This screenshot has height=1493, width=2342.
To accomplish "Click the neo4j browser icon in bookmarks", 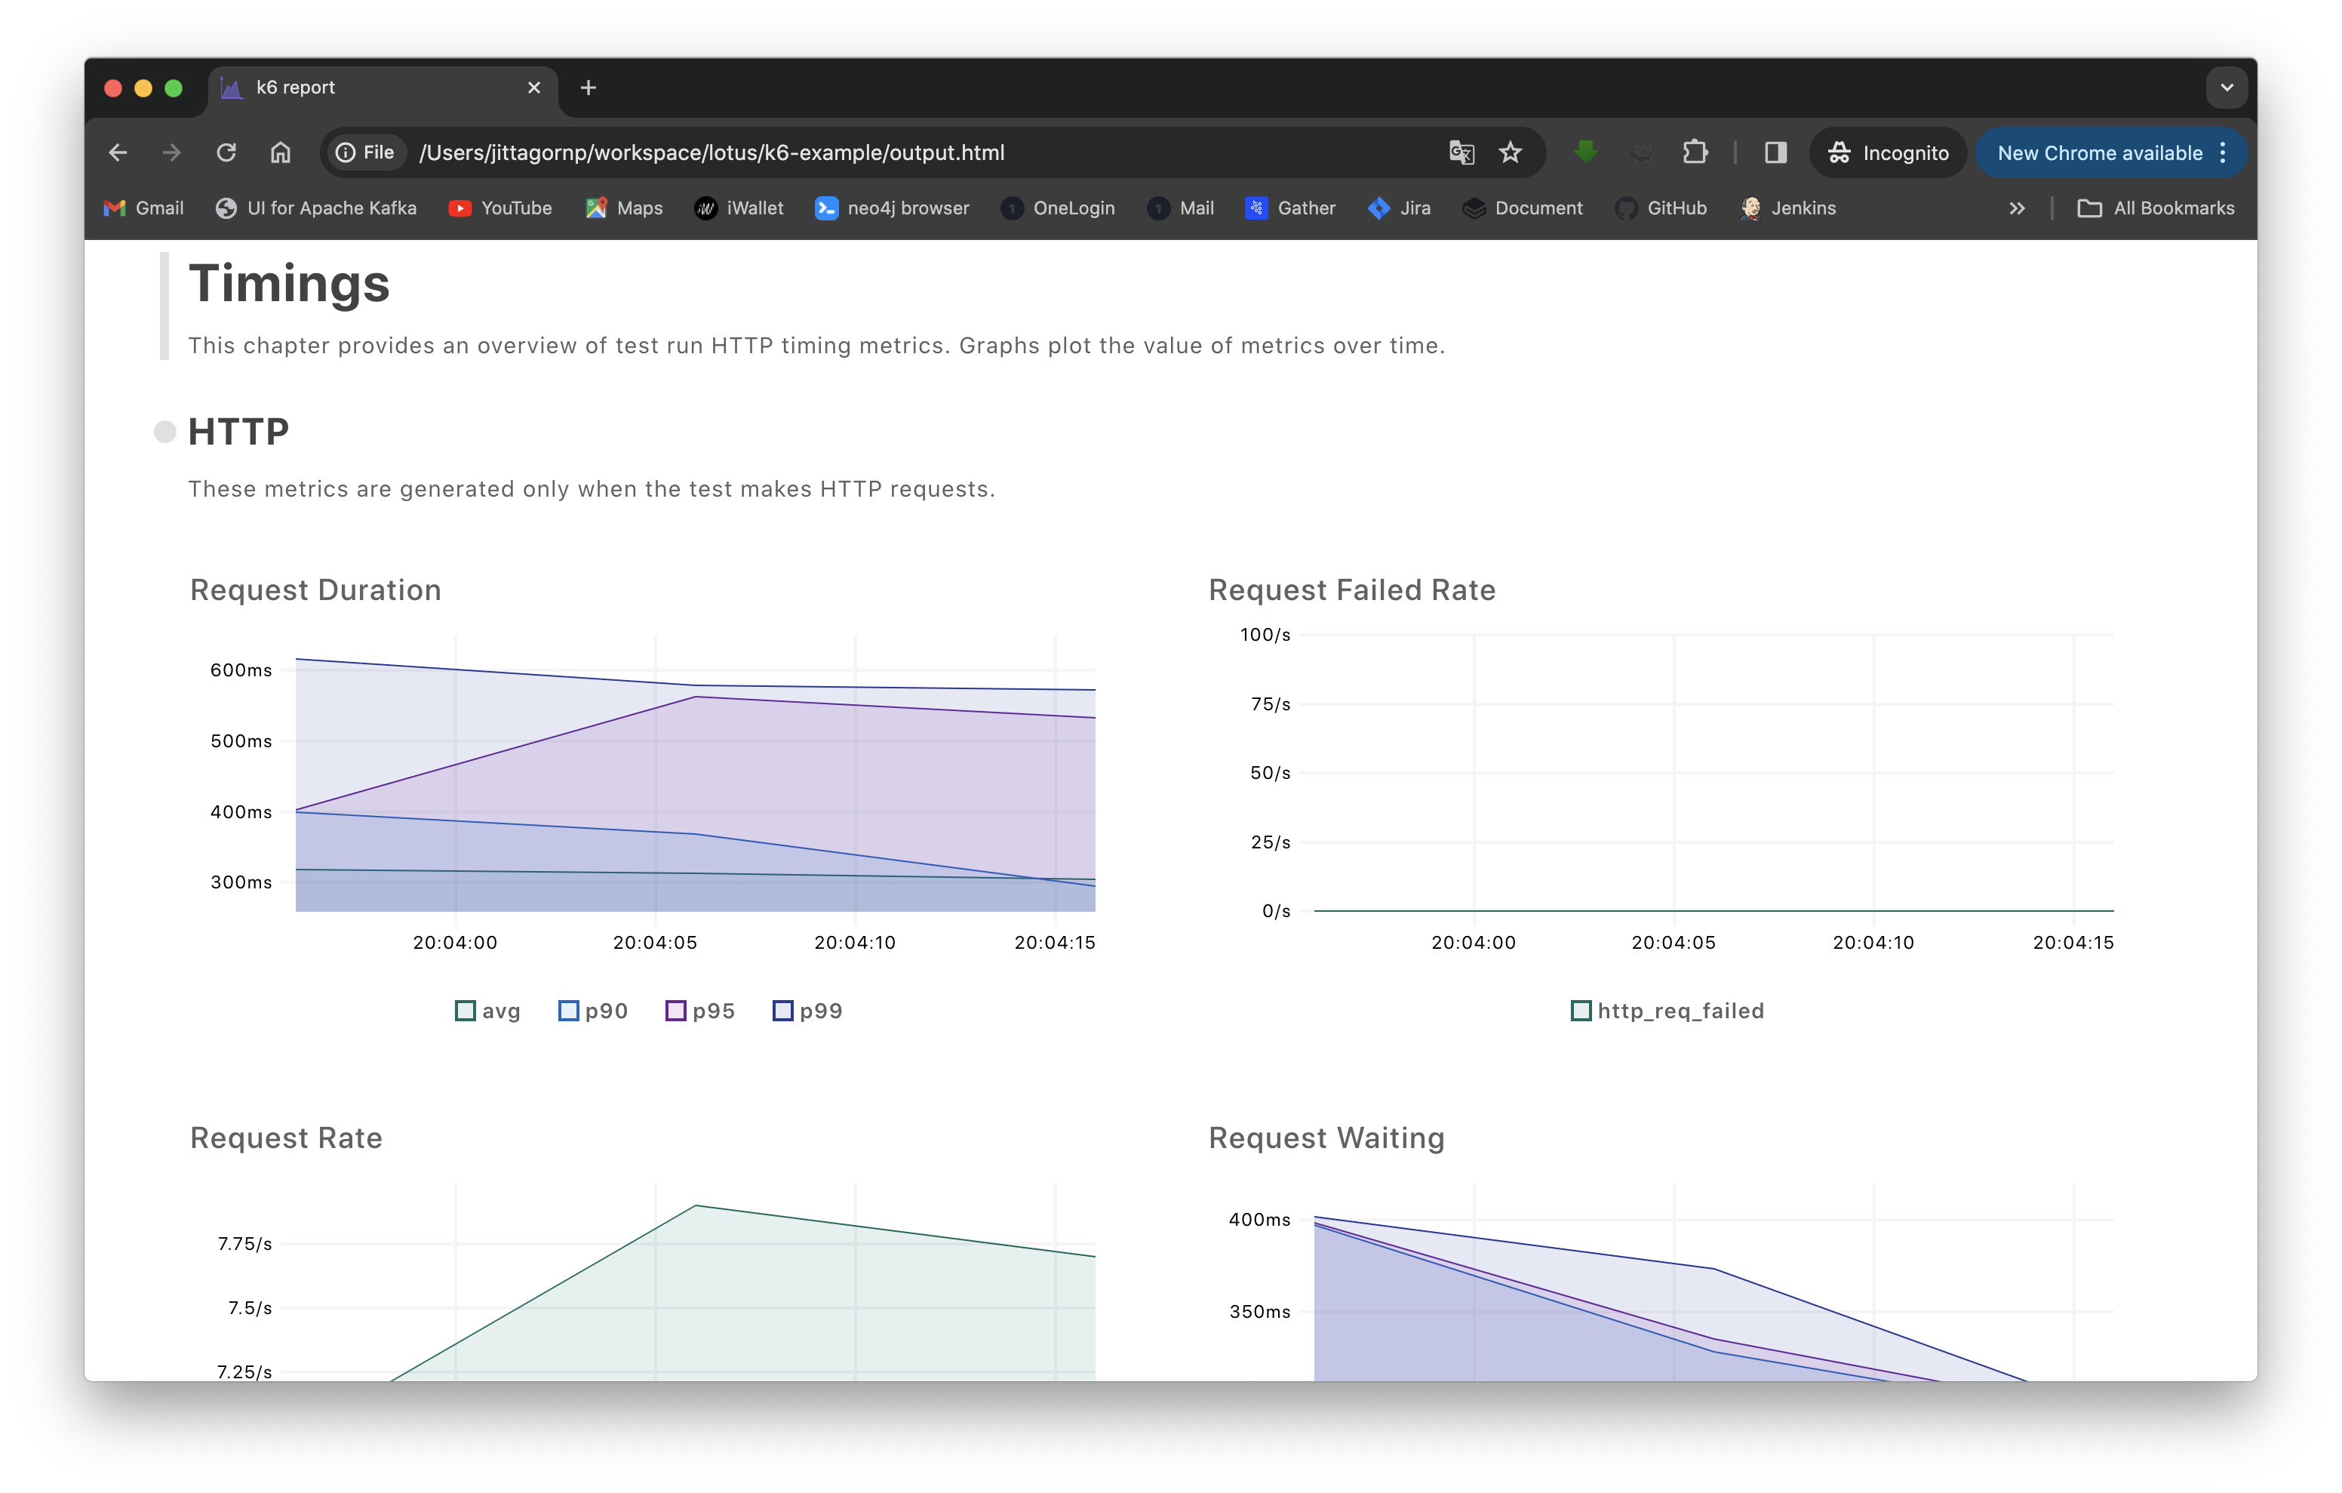I will point(826,208).
